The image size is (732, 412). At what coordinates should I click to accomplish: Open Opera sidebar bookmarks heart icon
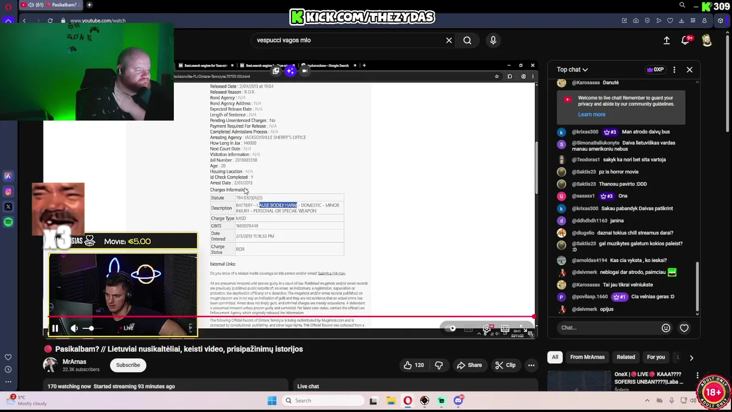[8, 357]
